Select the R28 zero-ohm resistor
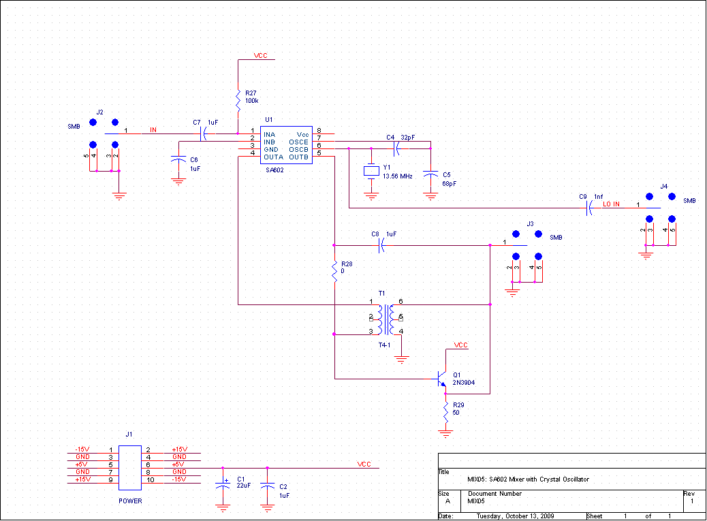The image size is (707, 521). pyautogui.click(x=334, y=270)
